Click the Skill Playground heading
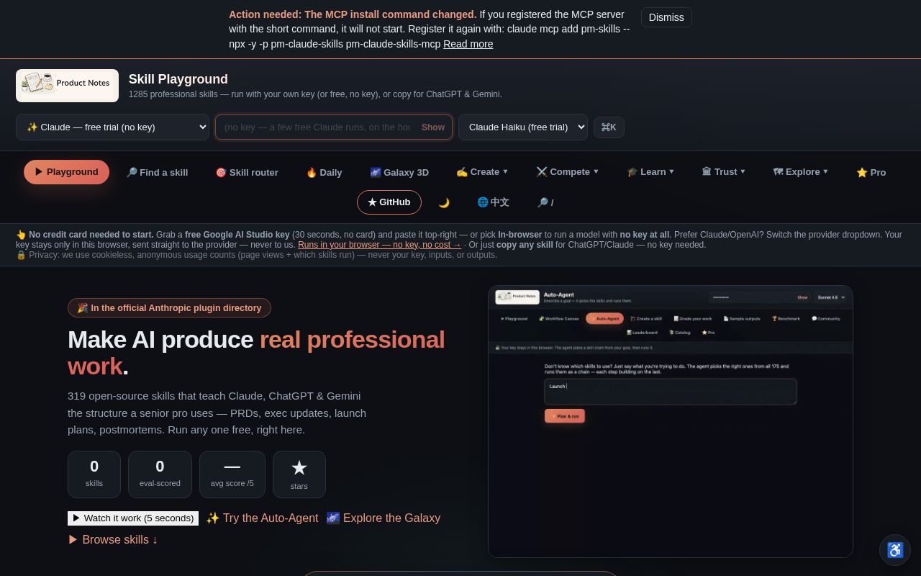Image resolution: width=921 pixels, height=576 pixels. click(x=178, y=79)
